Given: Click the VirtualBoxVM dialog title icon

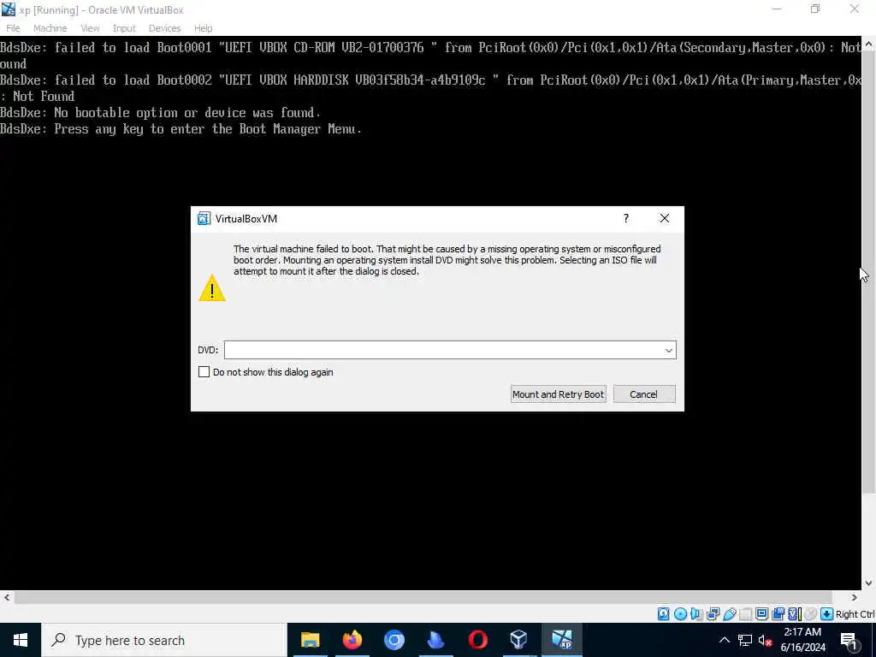Looking at the screenshot, I should point(204,218).
